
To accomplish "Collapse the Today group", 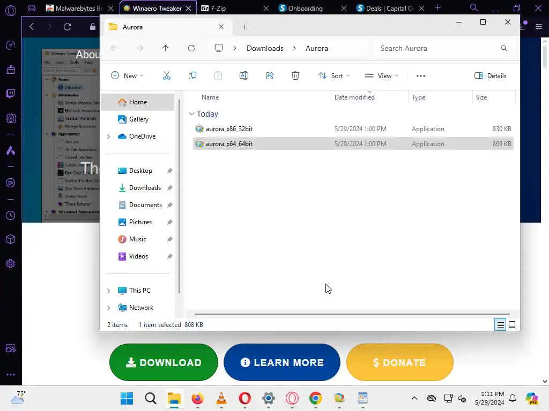I will 191,114.
